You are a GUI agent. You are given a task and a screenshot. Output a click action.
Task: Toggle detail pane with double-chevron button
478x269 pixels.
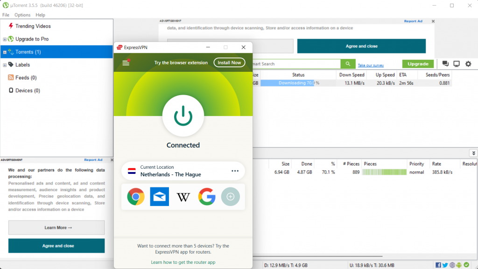click(x=473, y=153)
